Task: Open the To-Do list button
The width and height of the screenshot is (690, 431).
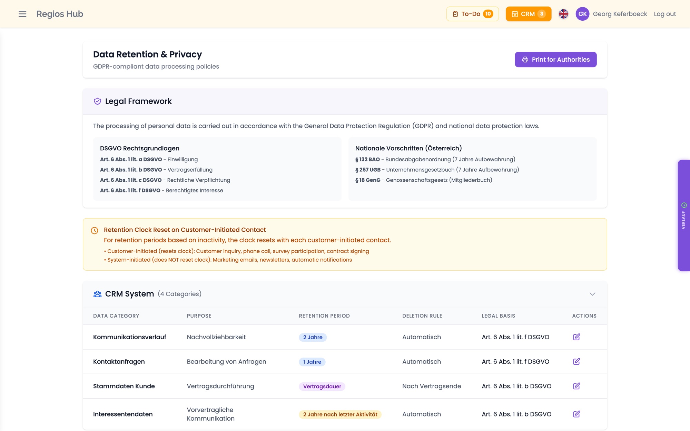Action: click(x=472, y=14)
